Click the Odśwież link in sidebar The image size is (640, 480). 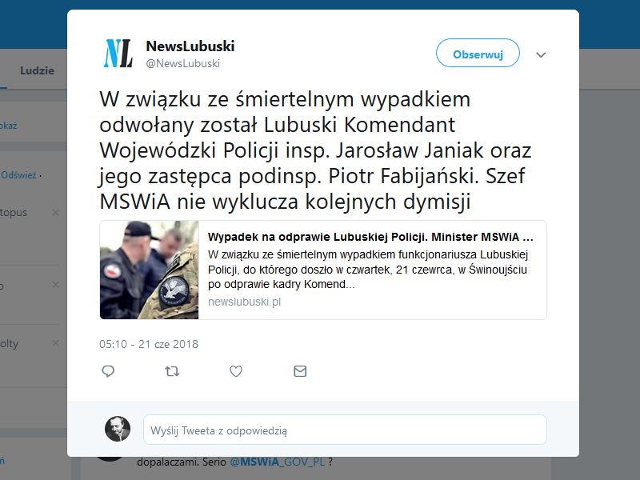click(x=18, y=175)
